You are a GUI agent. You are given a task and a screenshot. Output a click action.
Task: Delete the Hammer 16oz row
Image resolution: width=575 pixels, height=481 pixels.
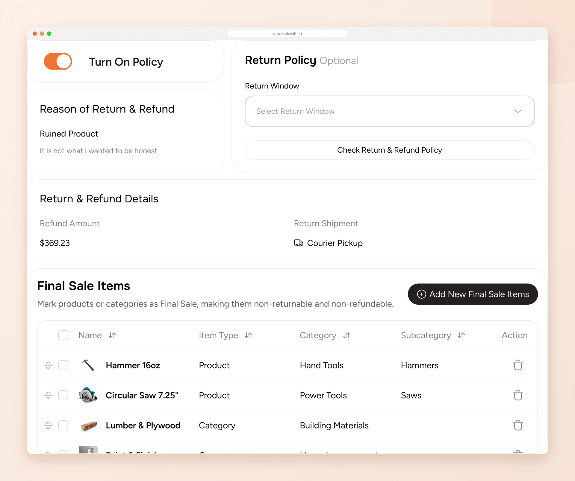(x=518, y=365)
